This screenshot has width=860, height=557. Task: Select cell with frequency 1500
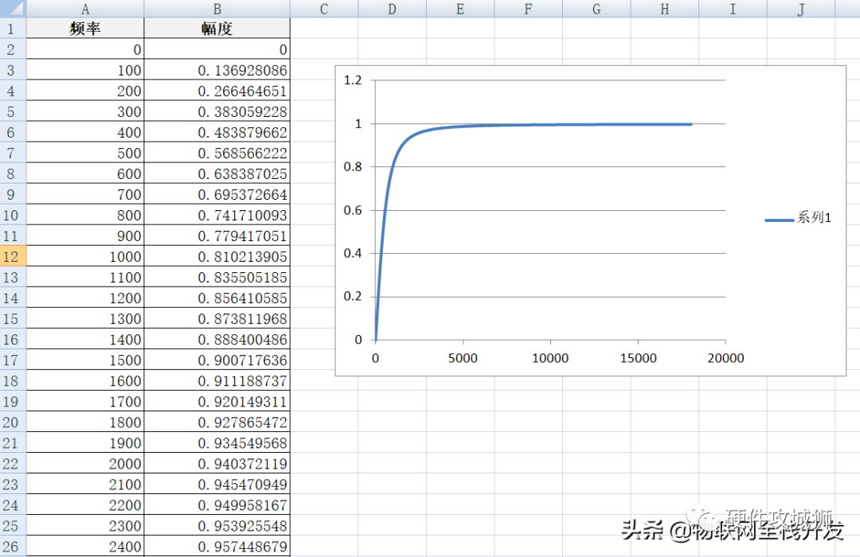click(85, 360)
